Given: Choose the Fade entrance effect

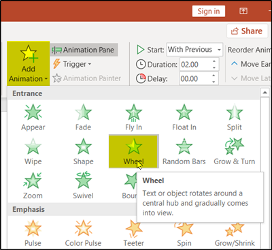Looking at the screenshot, I should [x=83, y=117].
